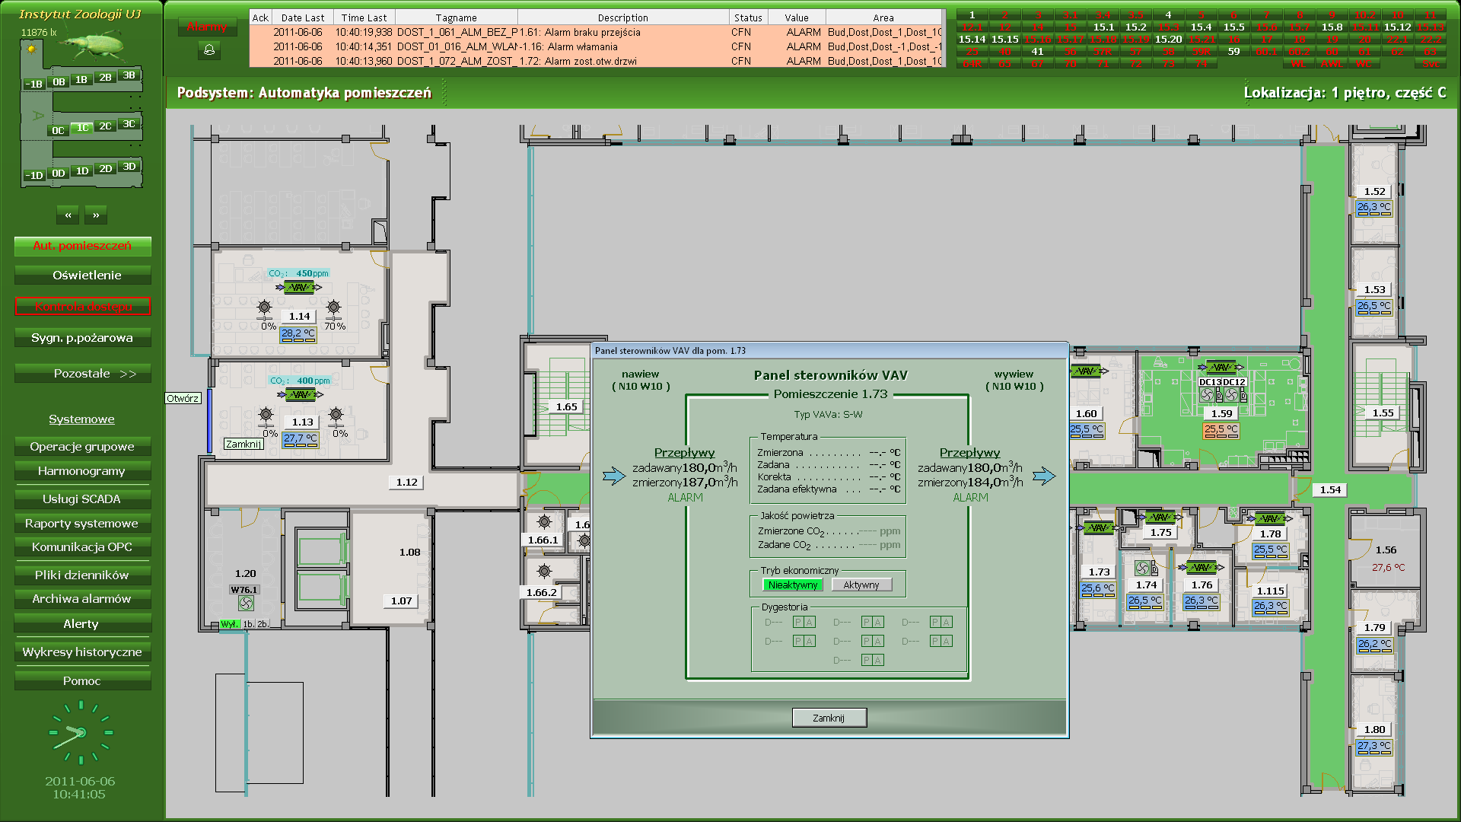Switch W76.1 fan to speed 2b.
The width and height of the screenshot is (1461, 822).
[x=263, y=624]
